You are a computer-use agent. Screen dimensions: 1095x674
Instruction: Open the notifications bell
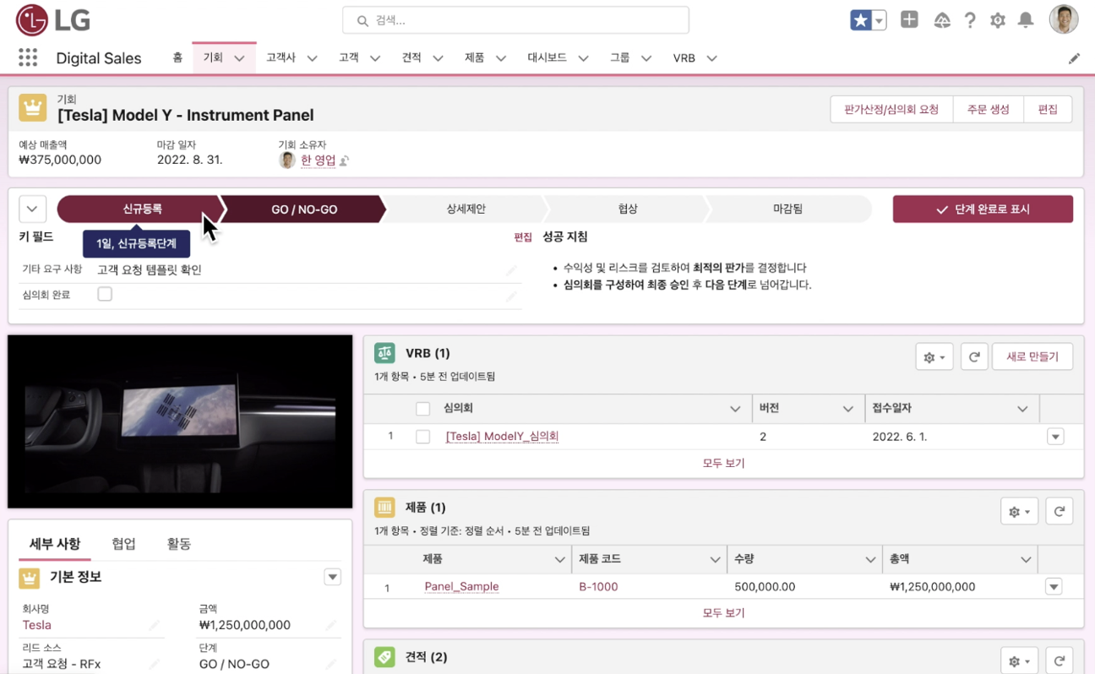[x=1026, y=20]
